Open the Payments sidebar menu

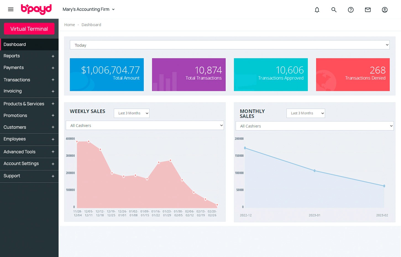(x=29, y=68)
